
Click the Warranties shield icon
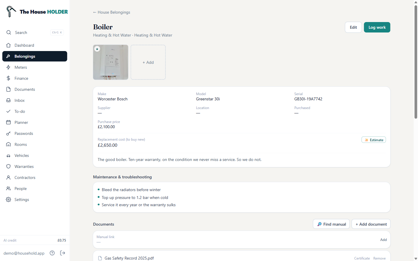coord(8,166)
